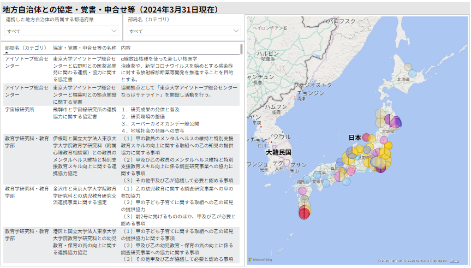Image resolution: width=471 pixels, height=268 pixels.
Task: Select the large yellow pie bubble west of Nagano
Action: (x=348, y=158)
